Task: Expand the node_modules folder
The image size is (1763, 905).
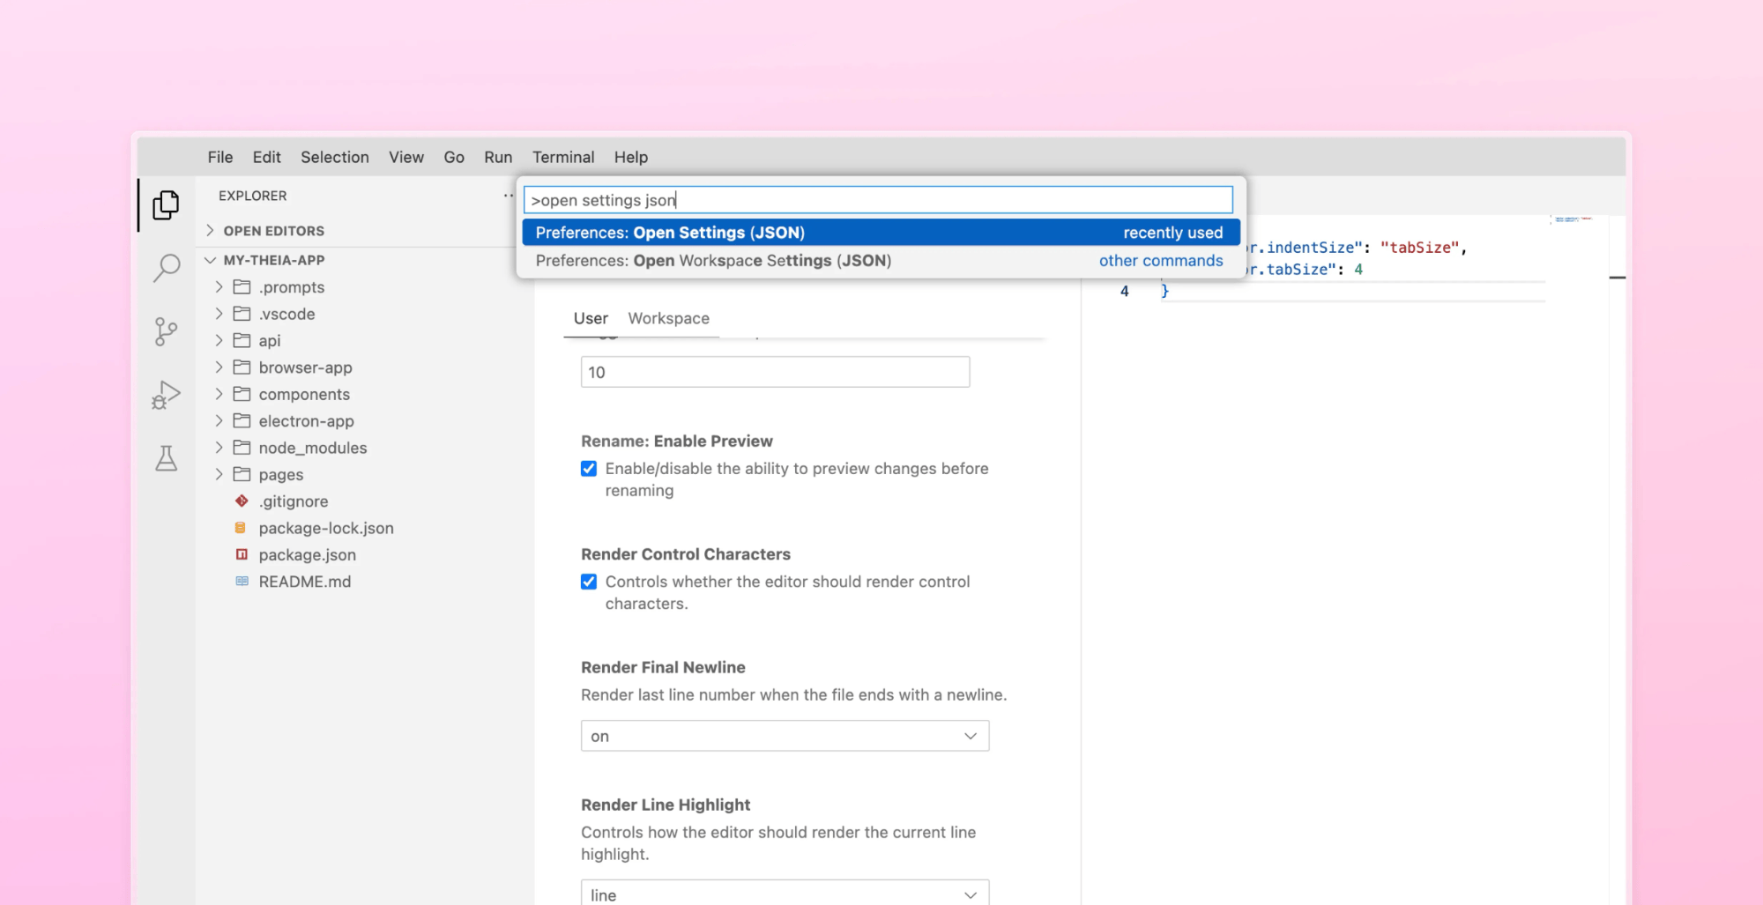Action: [312, 448]
